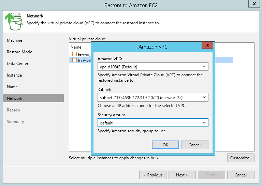Click the BEV-v3 instance icon
This screenshot has width=262, height=186.
(x=74, y=60)
